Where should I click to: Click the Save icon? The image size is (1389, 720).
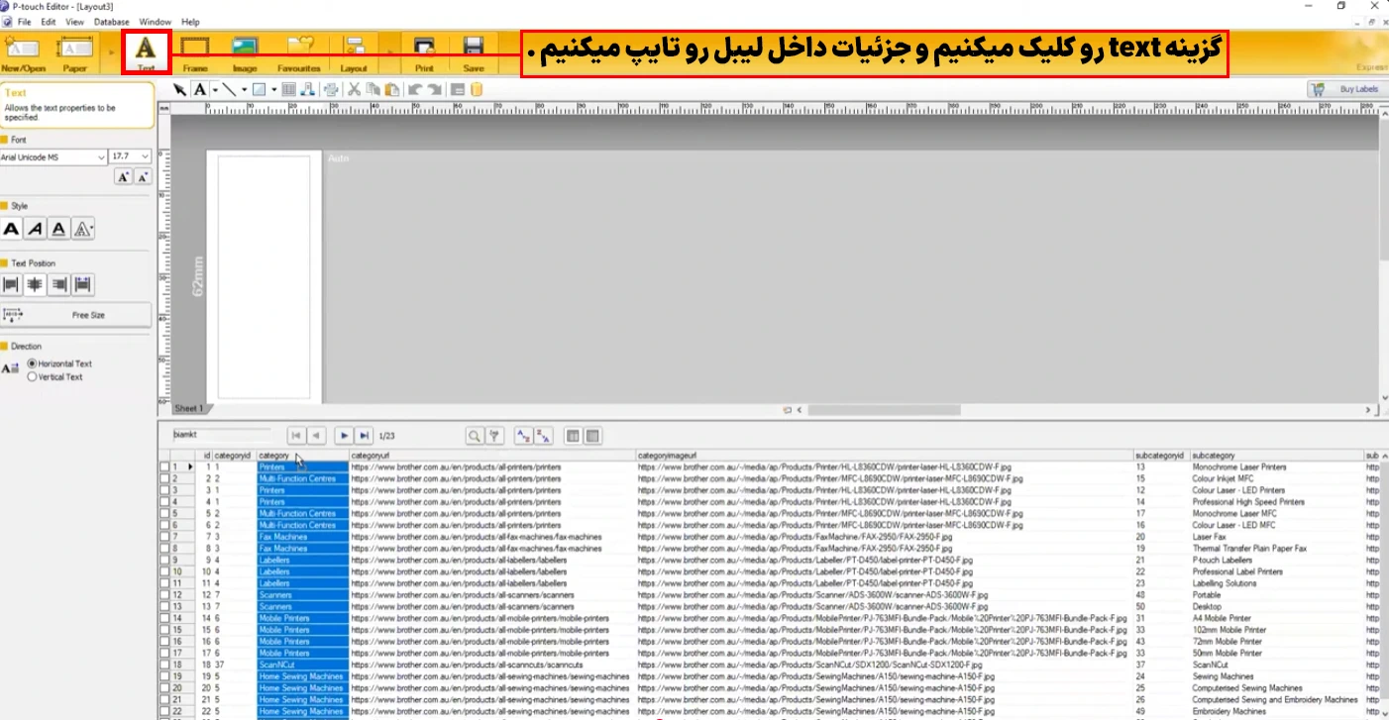[474, 52]
